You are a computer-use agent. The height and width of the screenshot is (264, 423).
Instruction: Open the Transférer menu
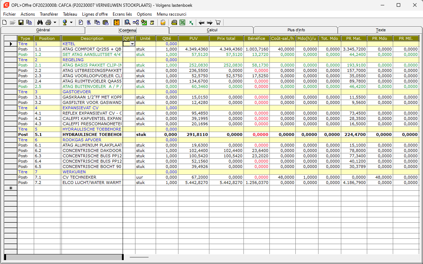[x=49, y=14]
